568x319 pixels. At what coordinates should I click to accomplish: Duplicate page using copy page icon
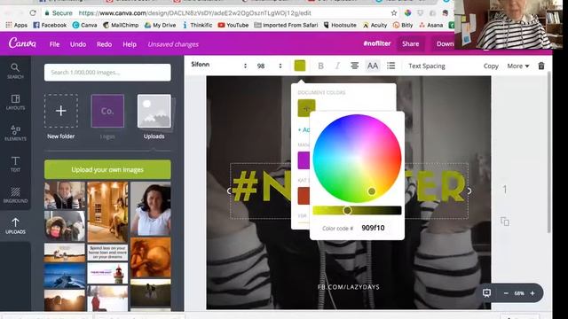click(505, 221)
